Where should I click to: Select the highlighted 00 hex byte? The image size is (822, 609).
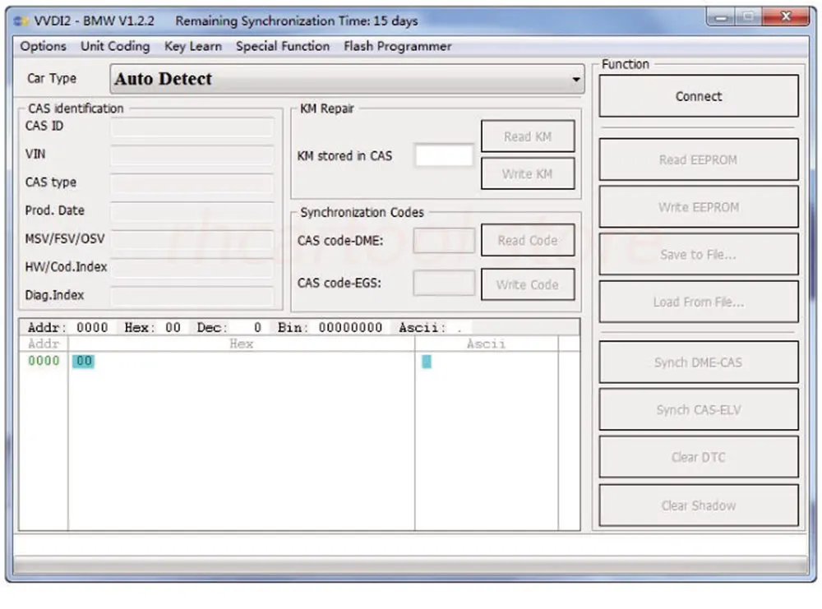(x=83, y=361)
